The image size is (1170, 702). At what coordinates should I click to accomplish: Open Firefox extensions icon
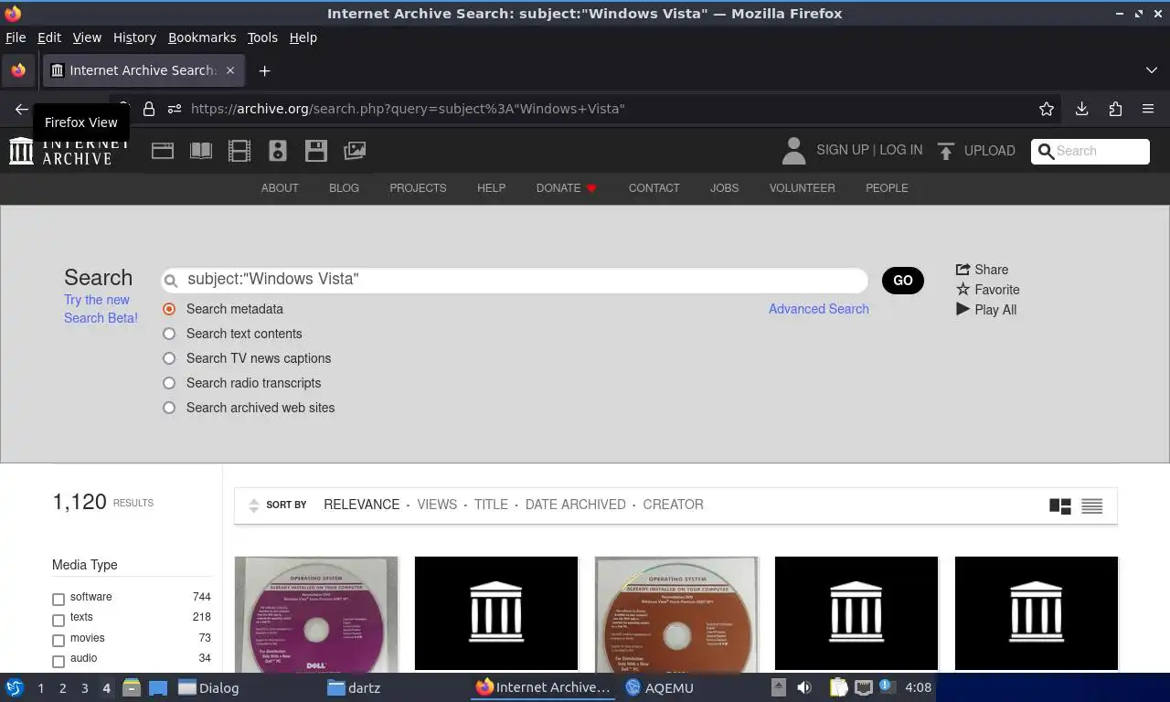coord(1115,109)
